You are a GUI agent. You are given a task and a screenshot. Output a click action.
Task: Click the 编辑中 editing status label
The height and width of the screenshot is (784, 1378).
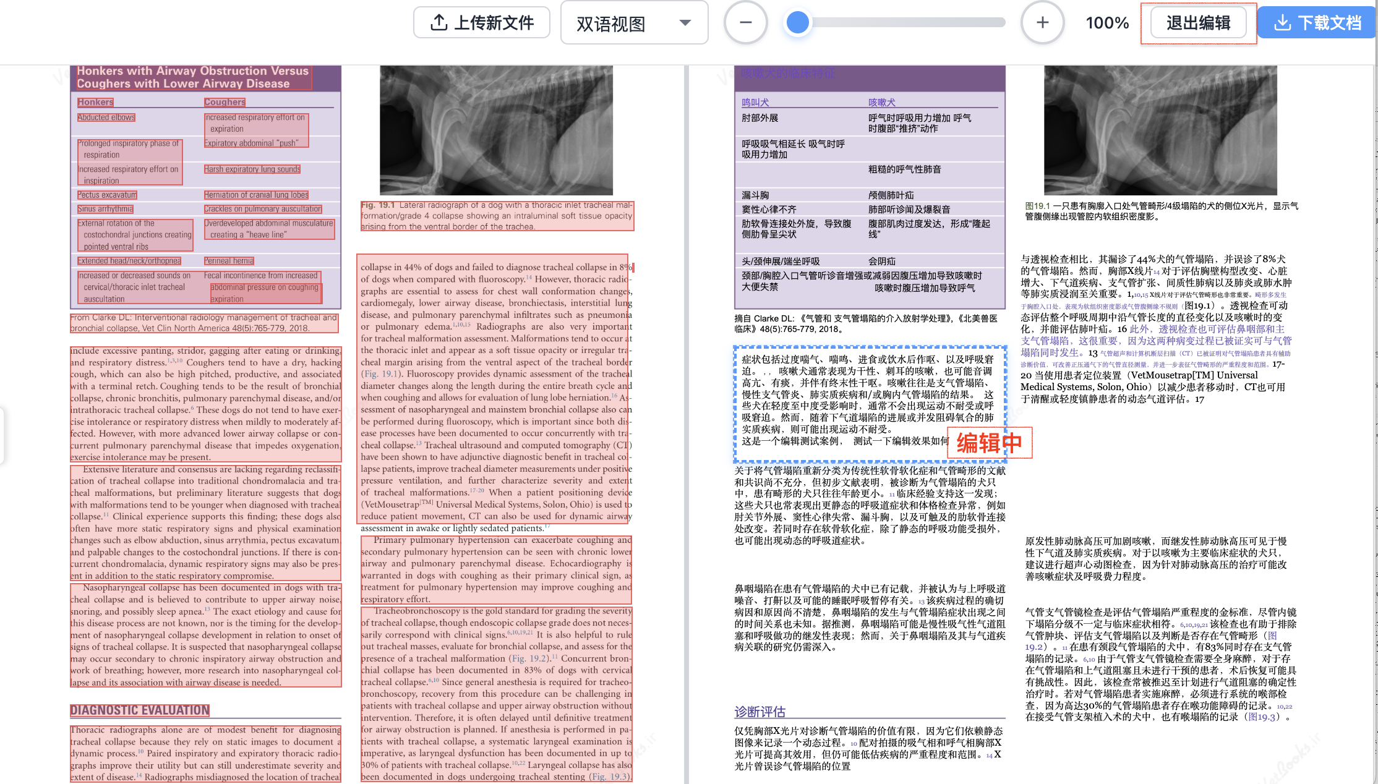tap(990, 443)
